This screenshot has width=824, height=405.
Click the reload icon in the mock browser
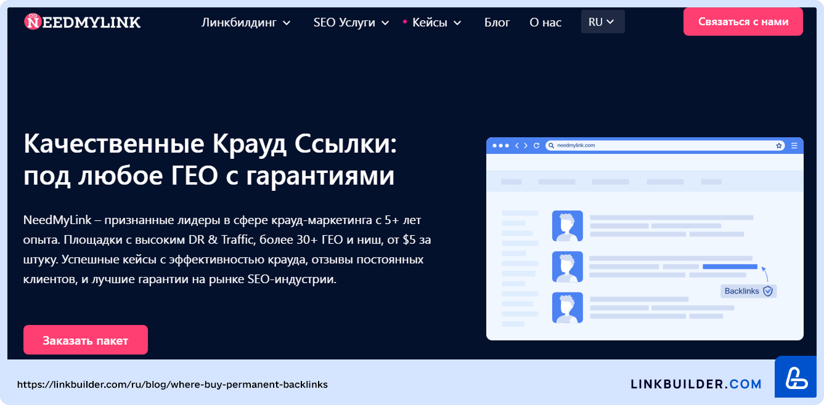(536, 146)
